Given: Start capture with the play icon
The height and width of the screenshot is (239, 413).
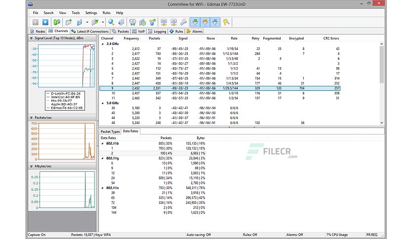Looking at the screenshot, I should coord(36,22).
